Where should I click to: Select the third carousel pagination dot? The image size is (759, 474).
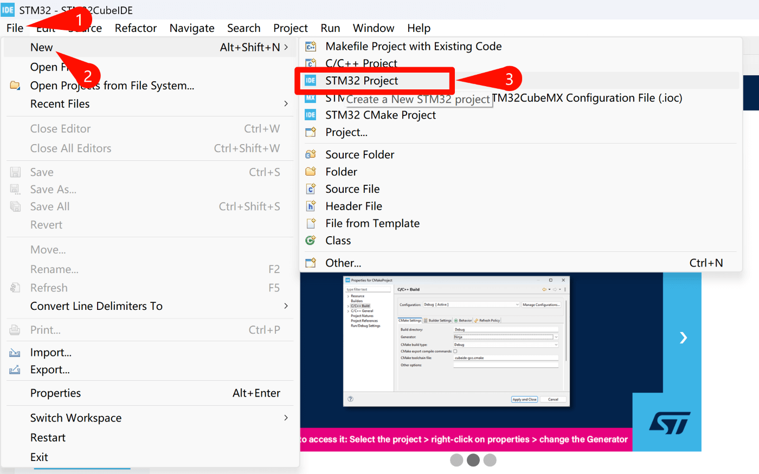click(x=490, y=460)
